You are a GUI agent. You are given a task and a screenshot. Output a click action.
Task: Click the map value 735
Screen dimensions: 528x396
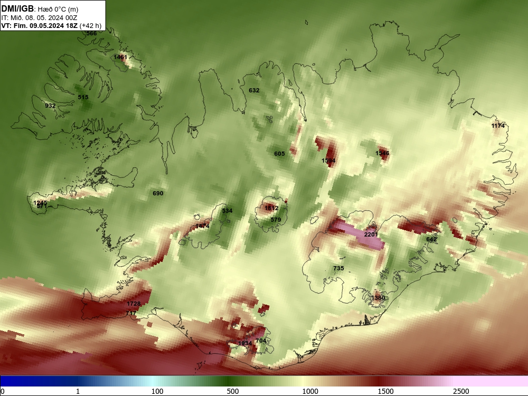339,268
